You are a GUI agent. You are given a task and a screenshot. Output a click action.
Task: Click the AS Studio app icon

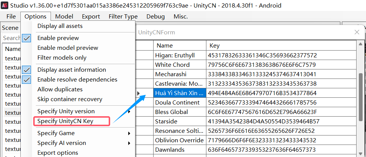coord(6,5)
